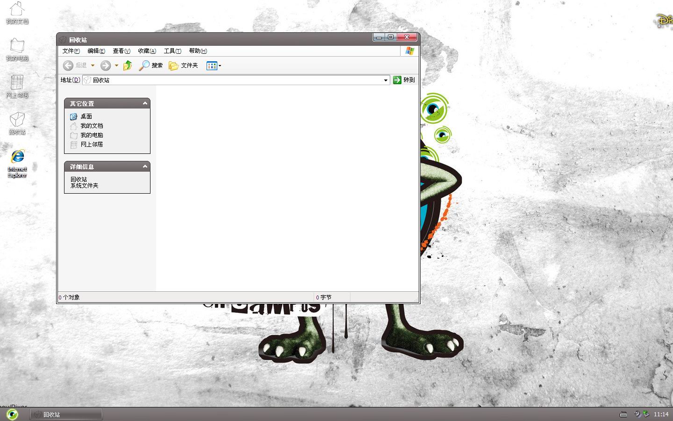673x421 pixels.
Task: Click the clock showing 11:14
Action: (x=661, y=414)
